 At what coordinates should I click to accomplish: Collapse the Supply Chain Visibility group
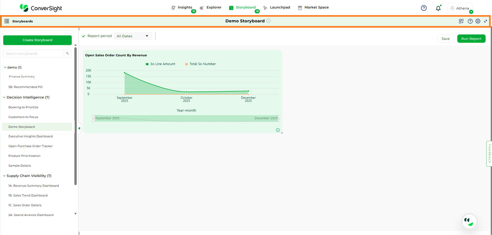5,176
